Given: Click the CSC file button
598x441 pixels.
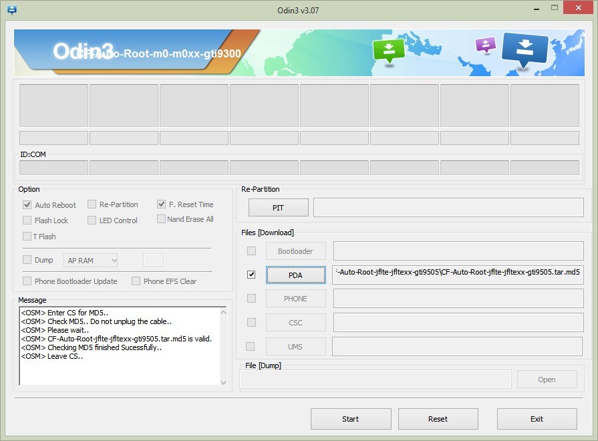Looking at the screenshot, I should (x=295, y=323).
